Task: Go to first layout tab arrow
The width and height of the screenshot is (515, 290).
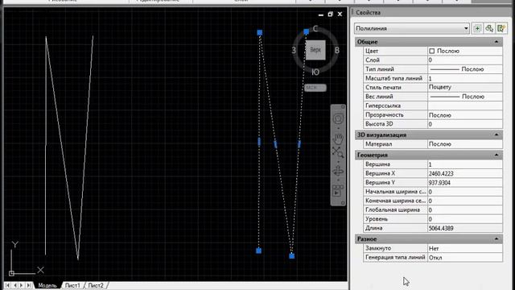Action: [7, 285]
